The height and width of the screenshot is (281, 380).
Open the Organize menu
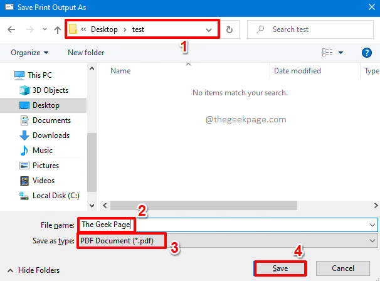(x=29, y=53)
